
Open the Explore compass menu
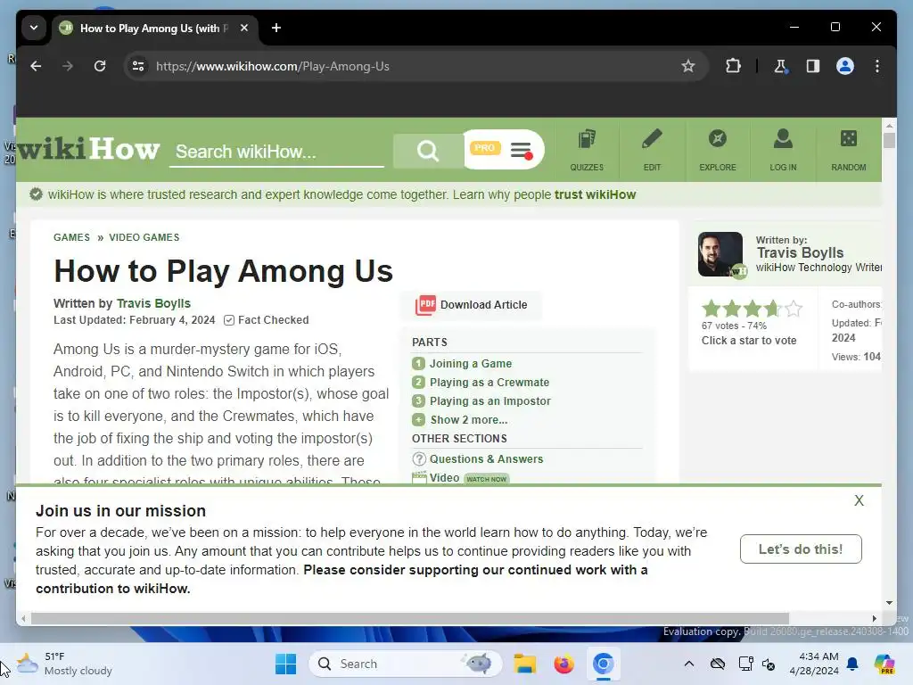coord(718,150)
